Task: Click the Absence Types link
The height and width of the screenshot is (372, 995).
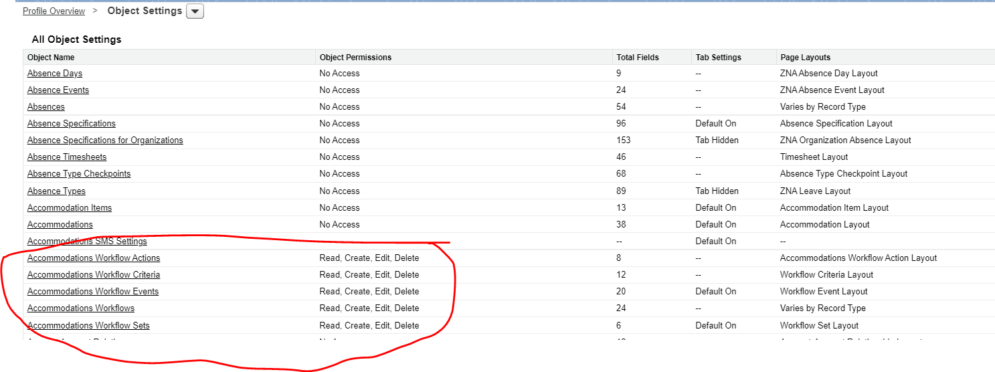Action: pyautogui.click(x=56, y=191)
